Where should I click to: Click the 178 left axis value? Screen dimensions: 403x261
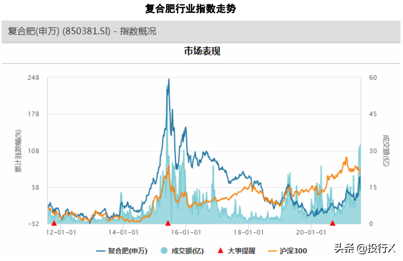(x=34, y=114)
